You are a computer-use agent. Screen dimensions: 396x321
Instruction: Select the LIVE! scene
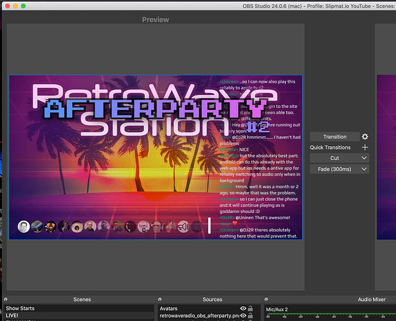coord(78,315)
